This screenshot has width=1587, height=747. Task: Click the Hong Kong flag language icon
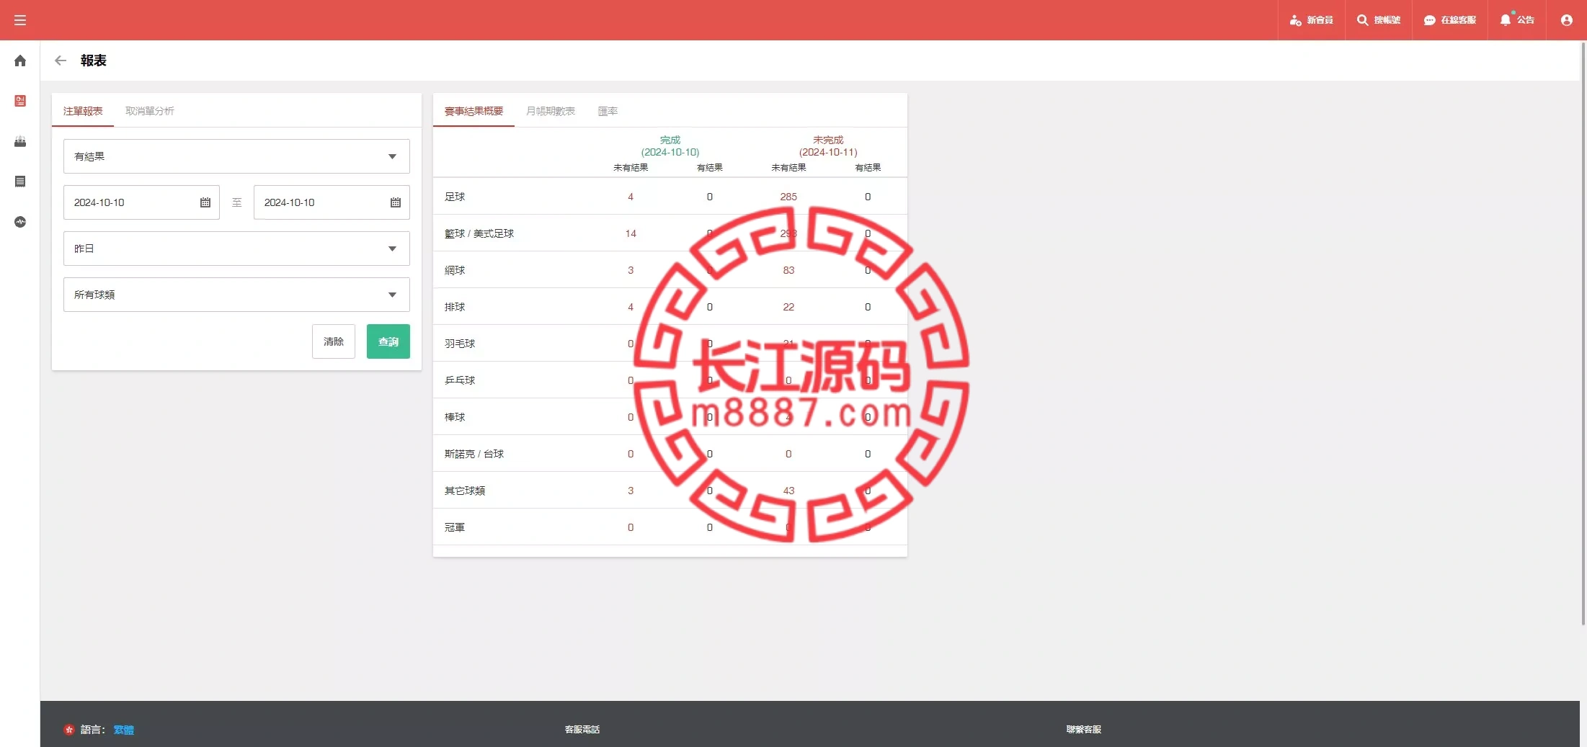[x=69, y=730]
